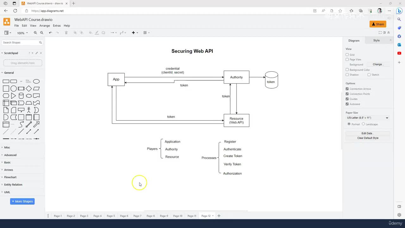Select the hexagon shape in General
Viewport: 405px width, 228px height.
tap(6, 96)
